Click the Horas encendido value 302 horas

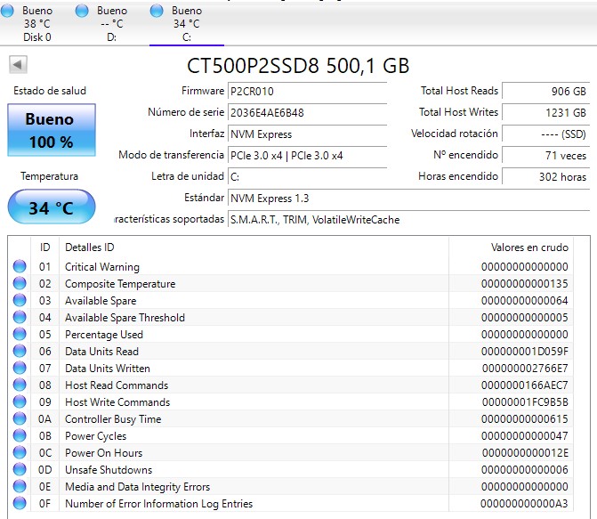[x=545, y=176]
